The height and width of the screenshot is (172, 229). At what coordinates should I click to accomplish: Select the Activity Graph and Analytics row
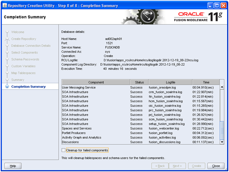click(x=141, y=137)
